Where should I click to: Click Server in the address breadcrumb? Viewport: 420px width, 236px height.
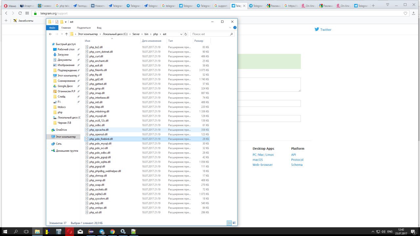pyautogui.click(x=136, y=34)
